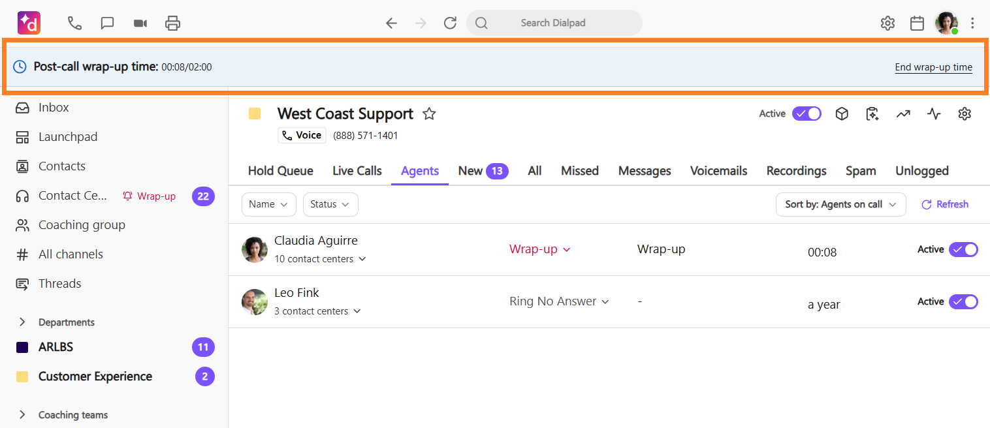Screen dimensions: 990x428
Task: Click the Refresh agents button
Action: pyautogui.click(x=945, y=204)
